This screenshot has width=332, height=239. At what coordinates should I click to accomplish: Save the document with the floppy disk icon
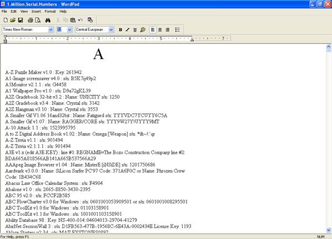pyautogui.click(x=20, y=20)
